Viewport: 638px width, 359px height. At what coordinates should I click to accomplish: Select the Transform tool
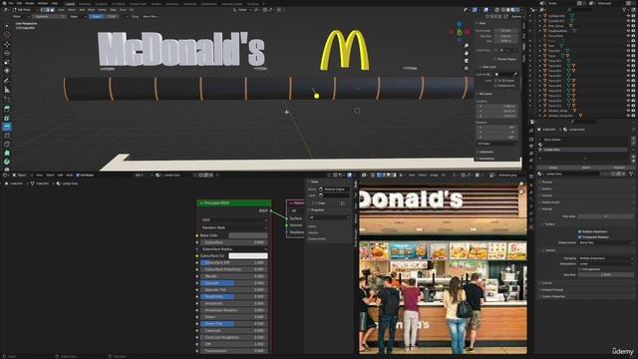pos(7,71)
